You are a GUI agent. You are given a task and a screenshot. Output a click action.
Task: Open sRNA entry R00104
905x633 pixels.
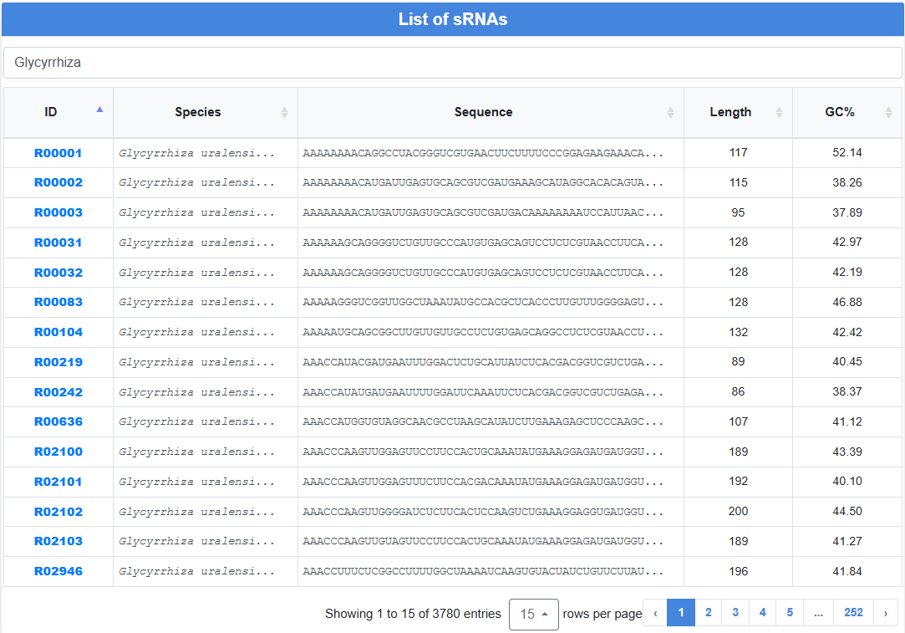(58, 332)
